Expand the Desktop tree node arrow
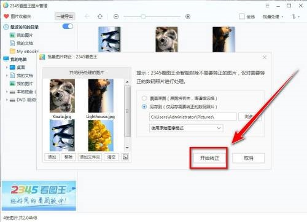This screenshot has width=307, height=222. (7, 67)
